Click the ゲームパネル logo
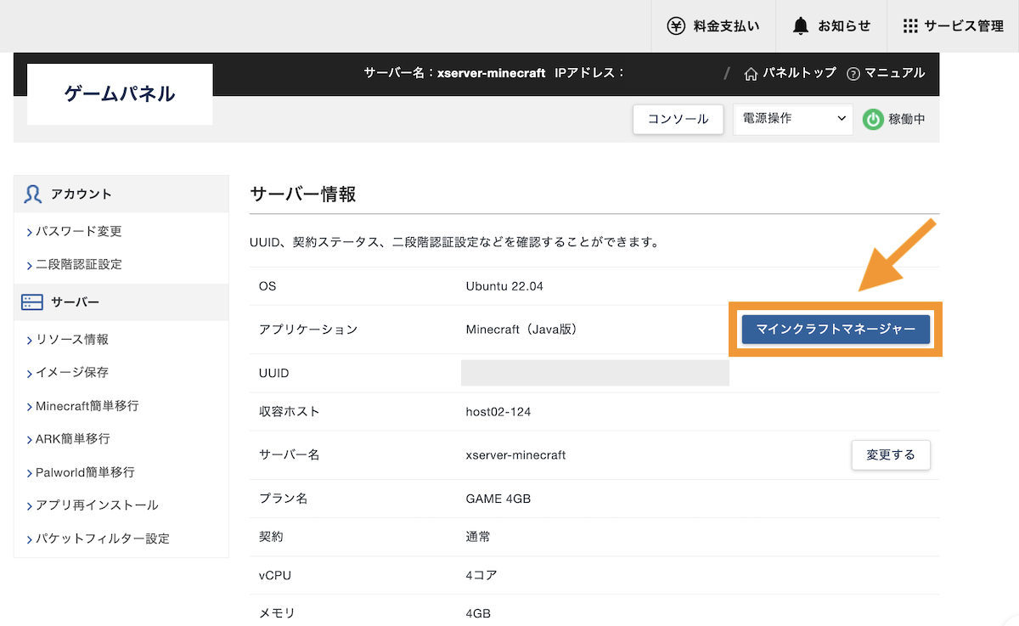 120,94
